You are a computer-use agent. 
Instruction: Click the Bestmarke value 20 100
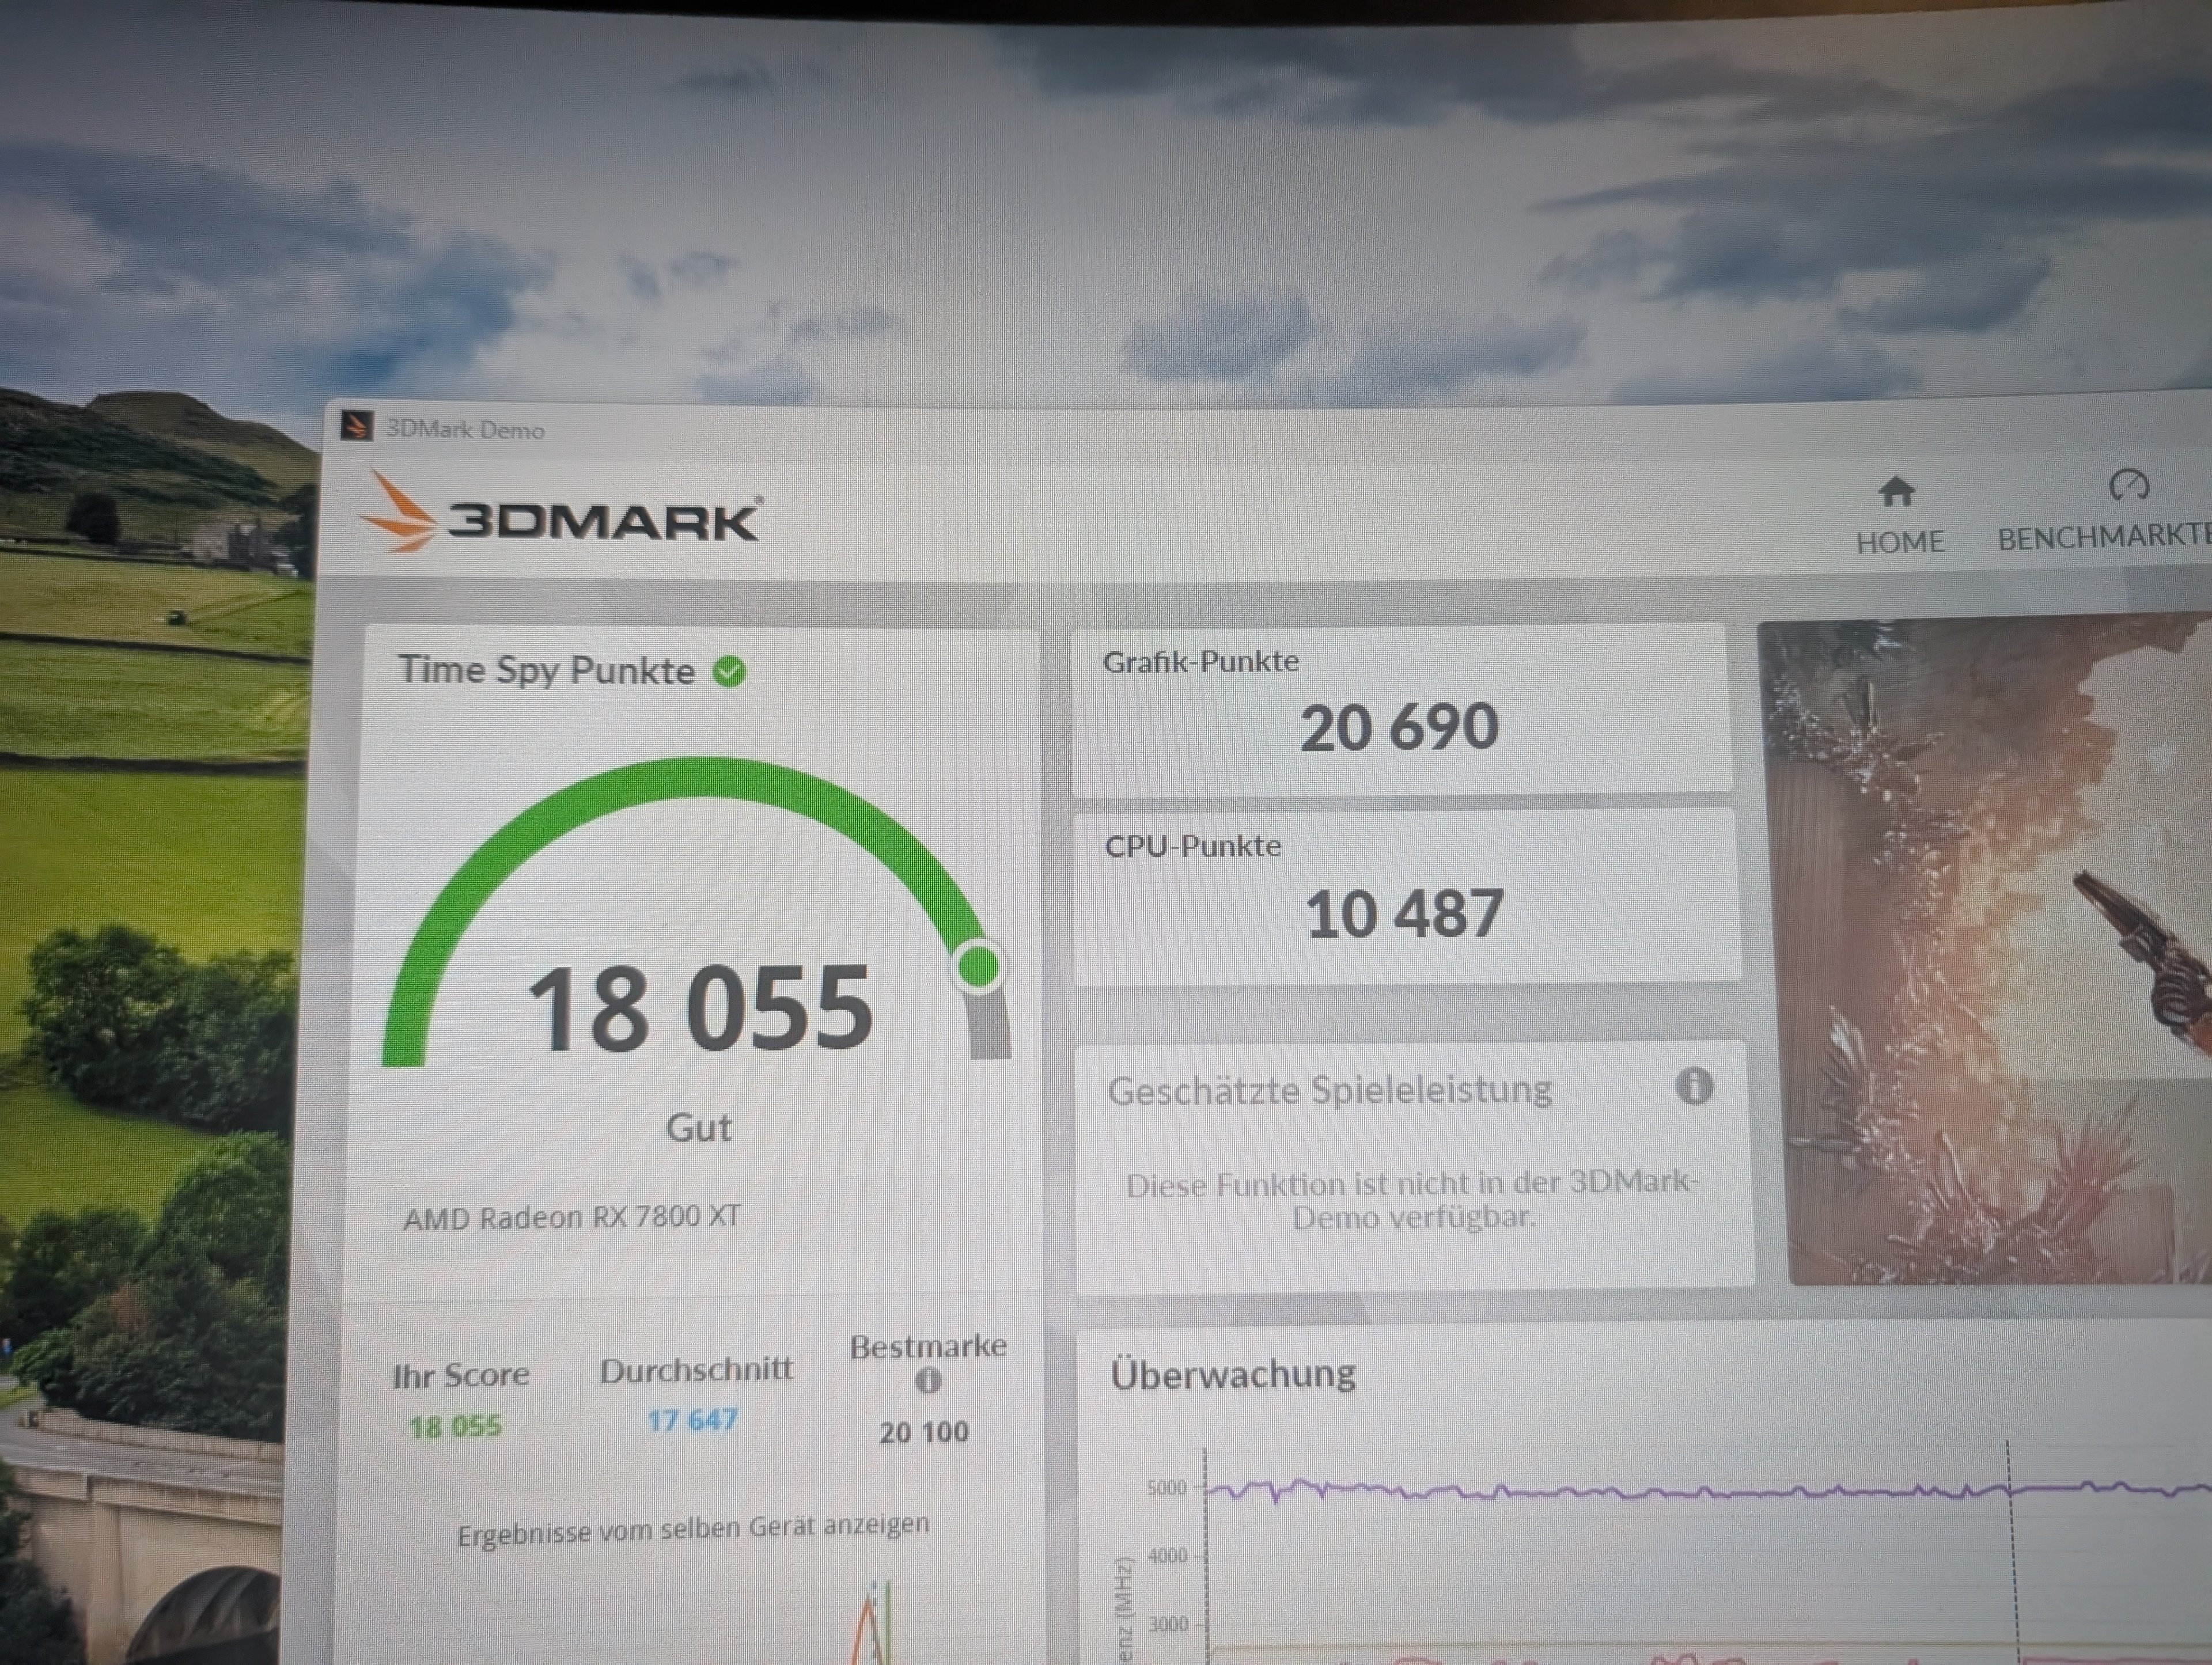click(924, 1432)
